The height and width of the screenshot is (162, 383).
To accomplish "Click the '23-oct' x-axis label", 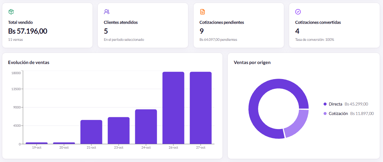I will (x=119, y=148).
